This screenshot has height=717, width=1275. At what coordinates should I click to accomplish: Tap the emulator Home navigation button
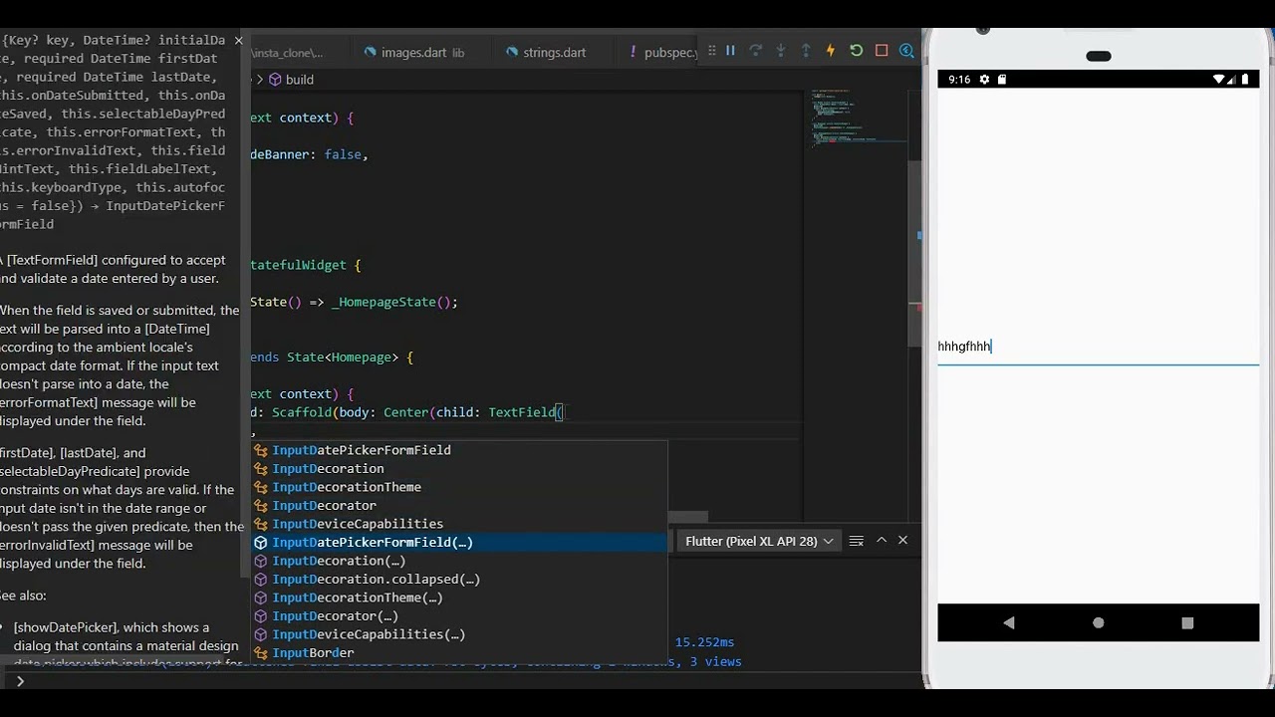[x=1098, y=622]
